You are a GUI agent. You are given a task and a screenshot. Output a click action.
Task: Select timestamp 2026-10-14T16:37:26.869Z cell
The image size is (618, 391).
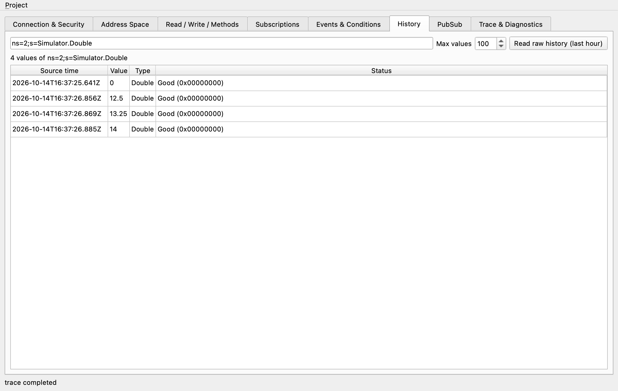point(59,114)
